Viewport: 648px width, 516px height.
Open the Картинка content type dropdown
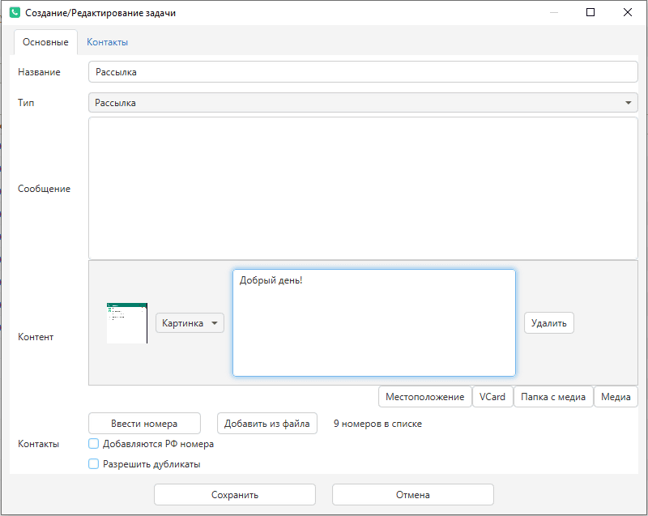[190, 323]
